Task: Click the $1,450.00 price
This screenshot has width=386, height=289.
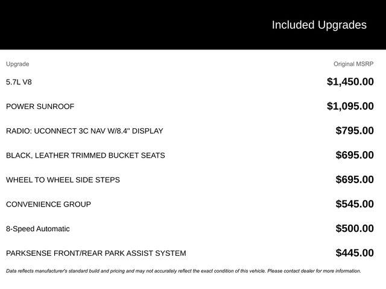Action: point(350,82)
